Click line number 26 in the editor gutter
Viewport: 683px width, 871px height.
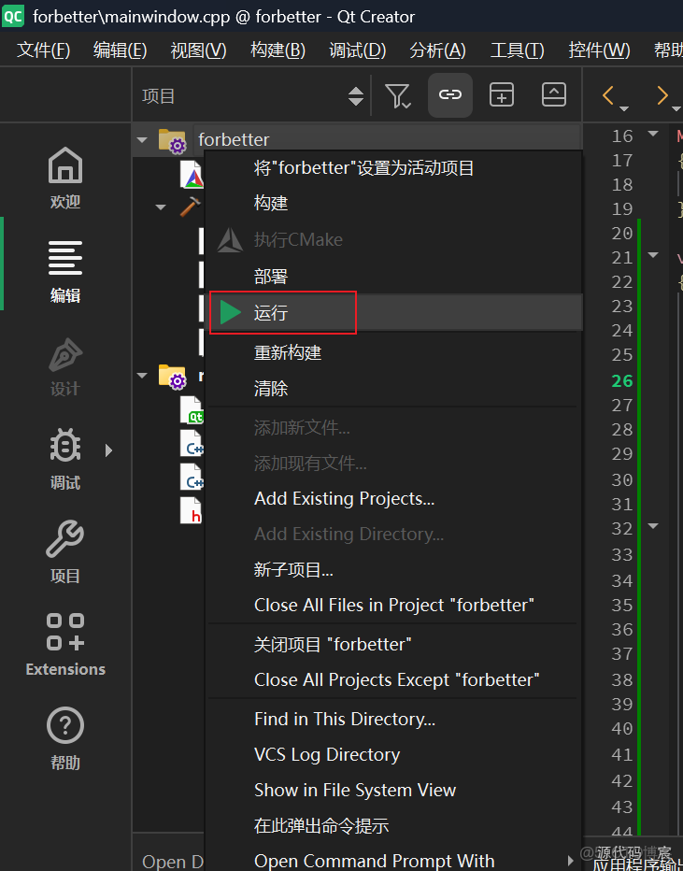[621, 381]
